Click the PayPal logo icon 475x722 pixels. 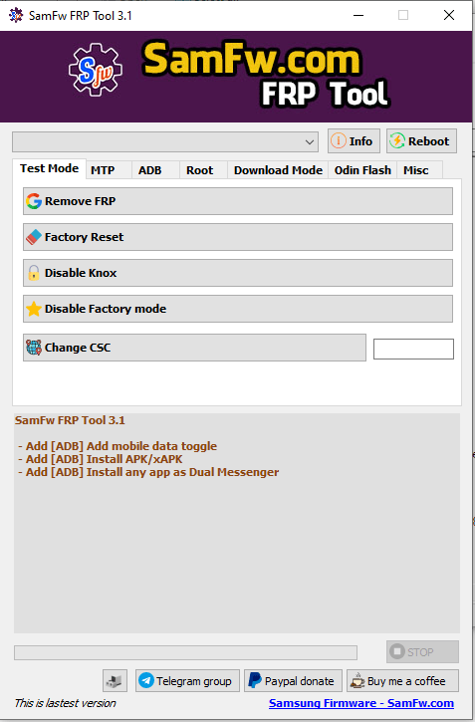(255, 680)
